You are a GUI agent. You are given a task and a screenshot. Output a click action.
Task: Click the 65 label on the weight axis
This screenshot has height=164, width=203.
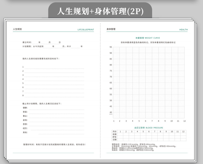pos(111,83)
